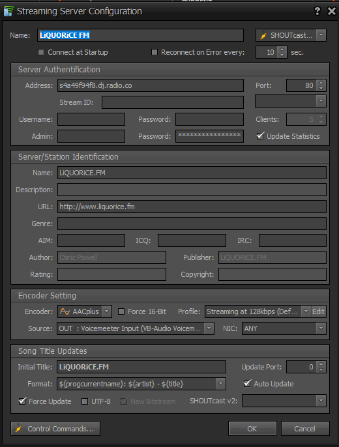The height and width of the screenshot is (447, 339).
Task: Click the Password field beside Username
Action: [209, 119]
